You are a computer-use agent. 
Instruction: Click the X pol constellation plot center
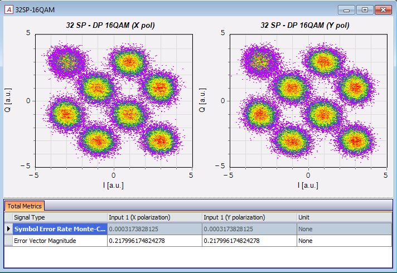coord(114,100)
